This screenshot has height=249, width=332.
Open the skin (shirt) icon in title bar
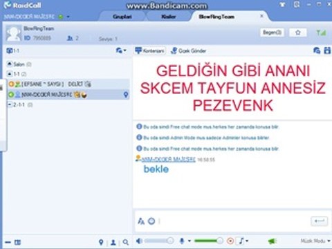click(282, 5)
